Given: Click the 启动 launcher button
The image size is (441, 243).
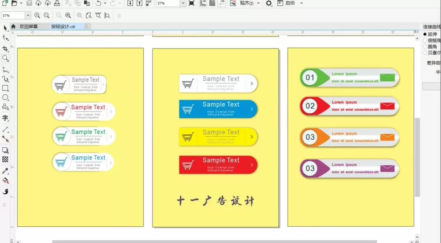Looking at the screenshot, I should tap(286, 3).
